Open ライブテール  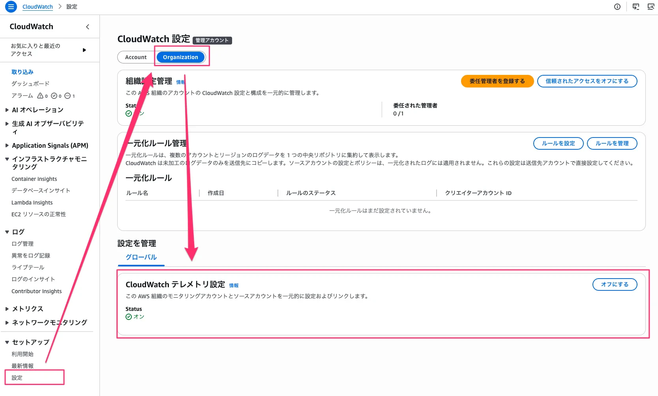point(28,268)
